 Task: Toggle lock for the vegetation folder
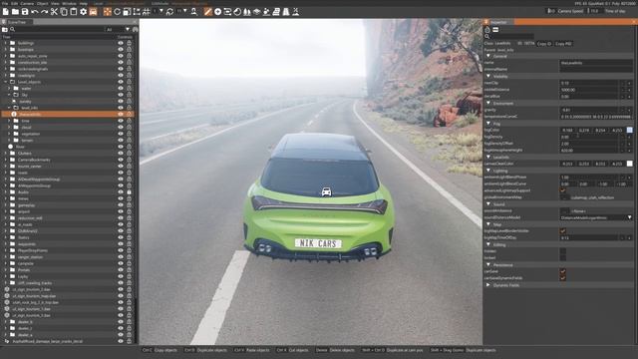tap(129, 134)
